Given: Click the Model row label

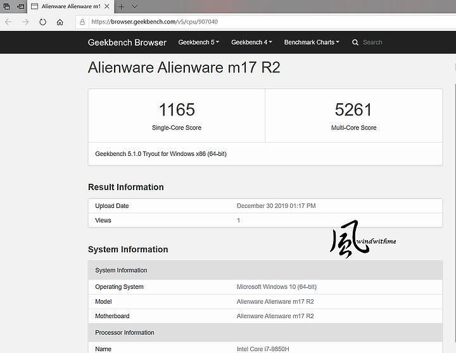Looking at the screenshot, I should tap(103, 302).
